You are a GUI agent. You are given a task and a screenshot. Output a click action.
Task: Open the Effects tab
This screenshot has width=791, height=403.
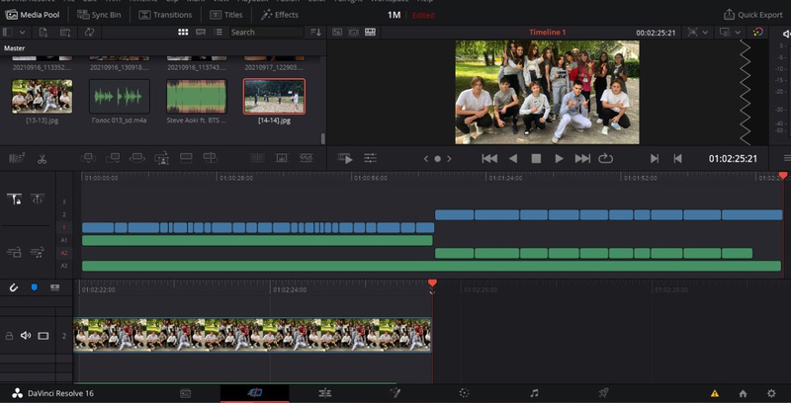[280, 15]
